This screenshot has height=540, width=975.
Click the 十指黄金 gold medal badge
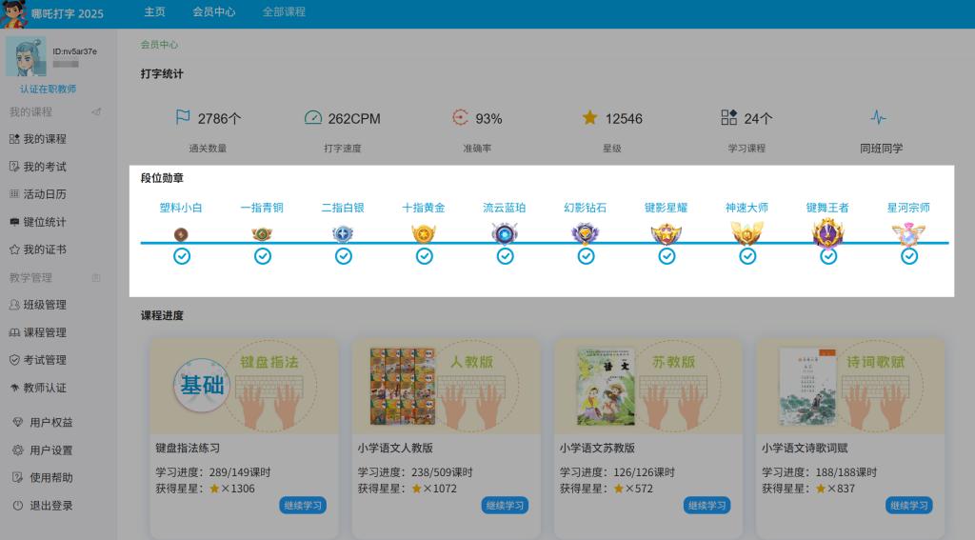[424, 233]
